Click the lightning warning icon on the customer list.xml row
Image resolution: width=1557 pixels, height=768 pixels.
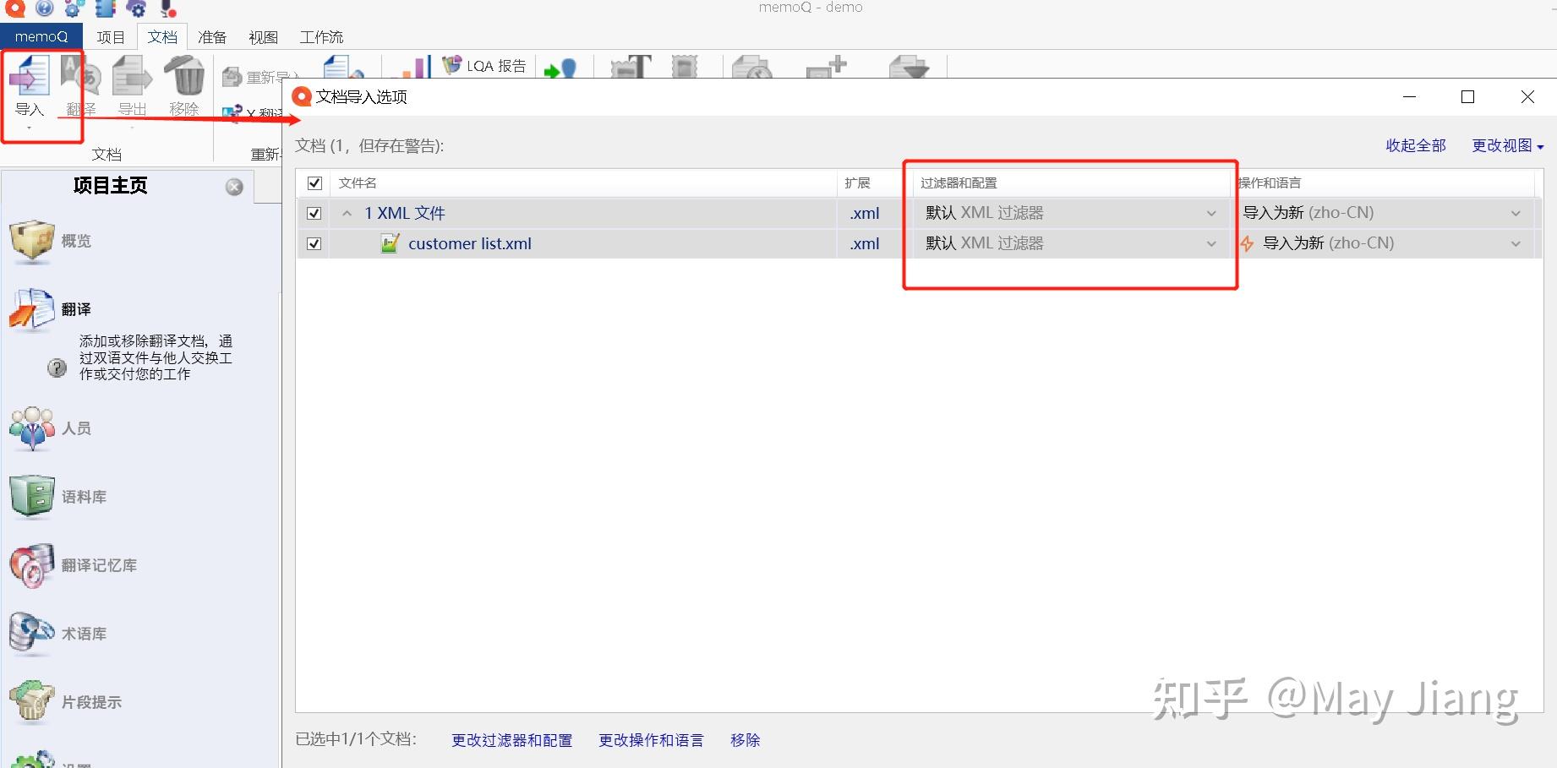[1247, 243]
